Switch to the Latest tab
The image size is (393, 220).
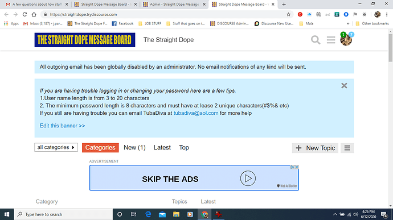click(162, 147)
